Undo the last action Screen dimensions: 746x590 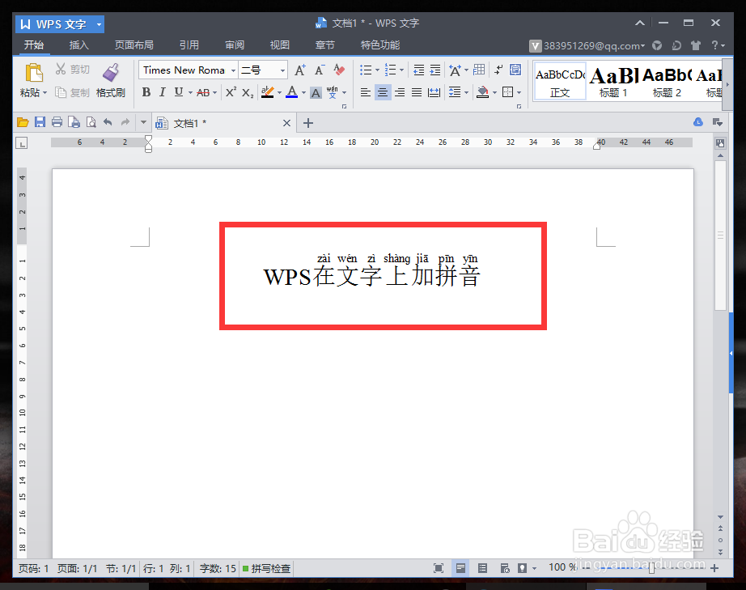[x=108, y=122]
